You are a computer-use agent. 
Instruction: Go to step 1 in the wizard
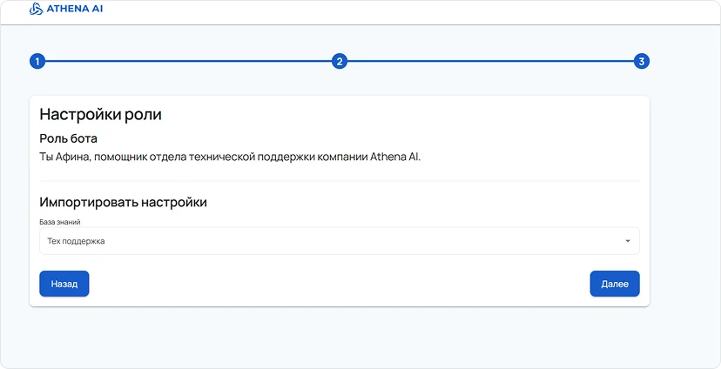[37, 62]
